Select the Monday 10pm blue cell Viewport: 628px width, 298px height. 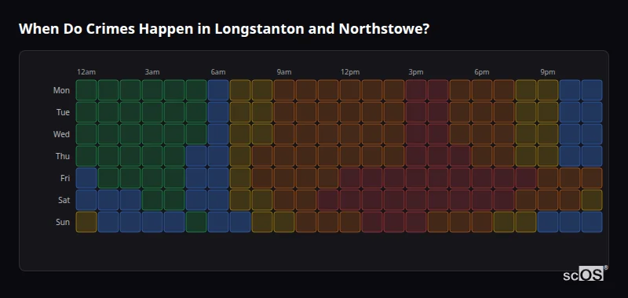[570, 90]
